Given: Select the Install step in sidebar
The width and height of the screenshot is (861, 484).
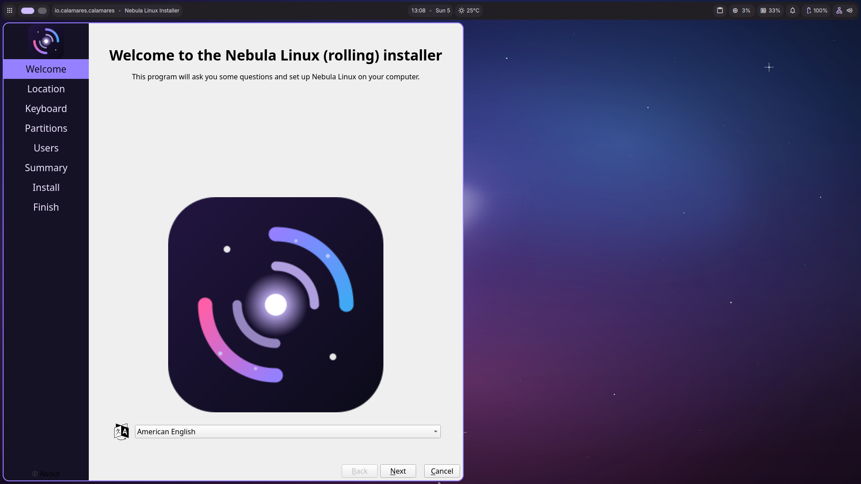Looking at the screenshot, I should click(x=46, y=187).
